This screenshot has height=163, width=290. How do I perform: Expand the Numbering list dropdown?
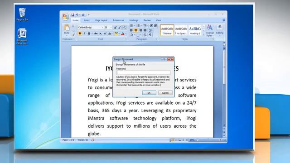point(141,26)
